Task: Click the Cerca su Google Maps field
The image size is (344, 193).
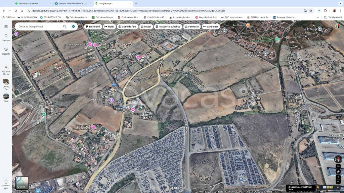Action: pos(39,26)
